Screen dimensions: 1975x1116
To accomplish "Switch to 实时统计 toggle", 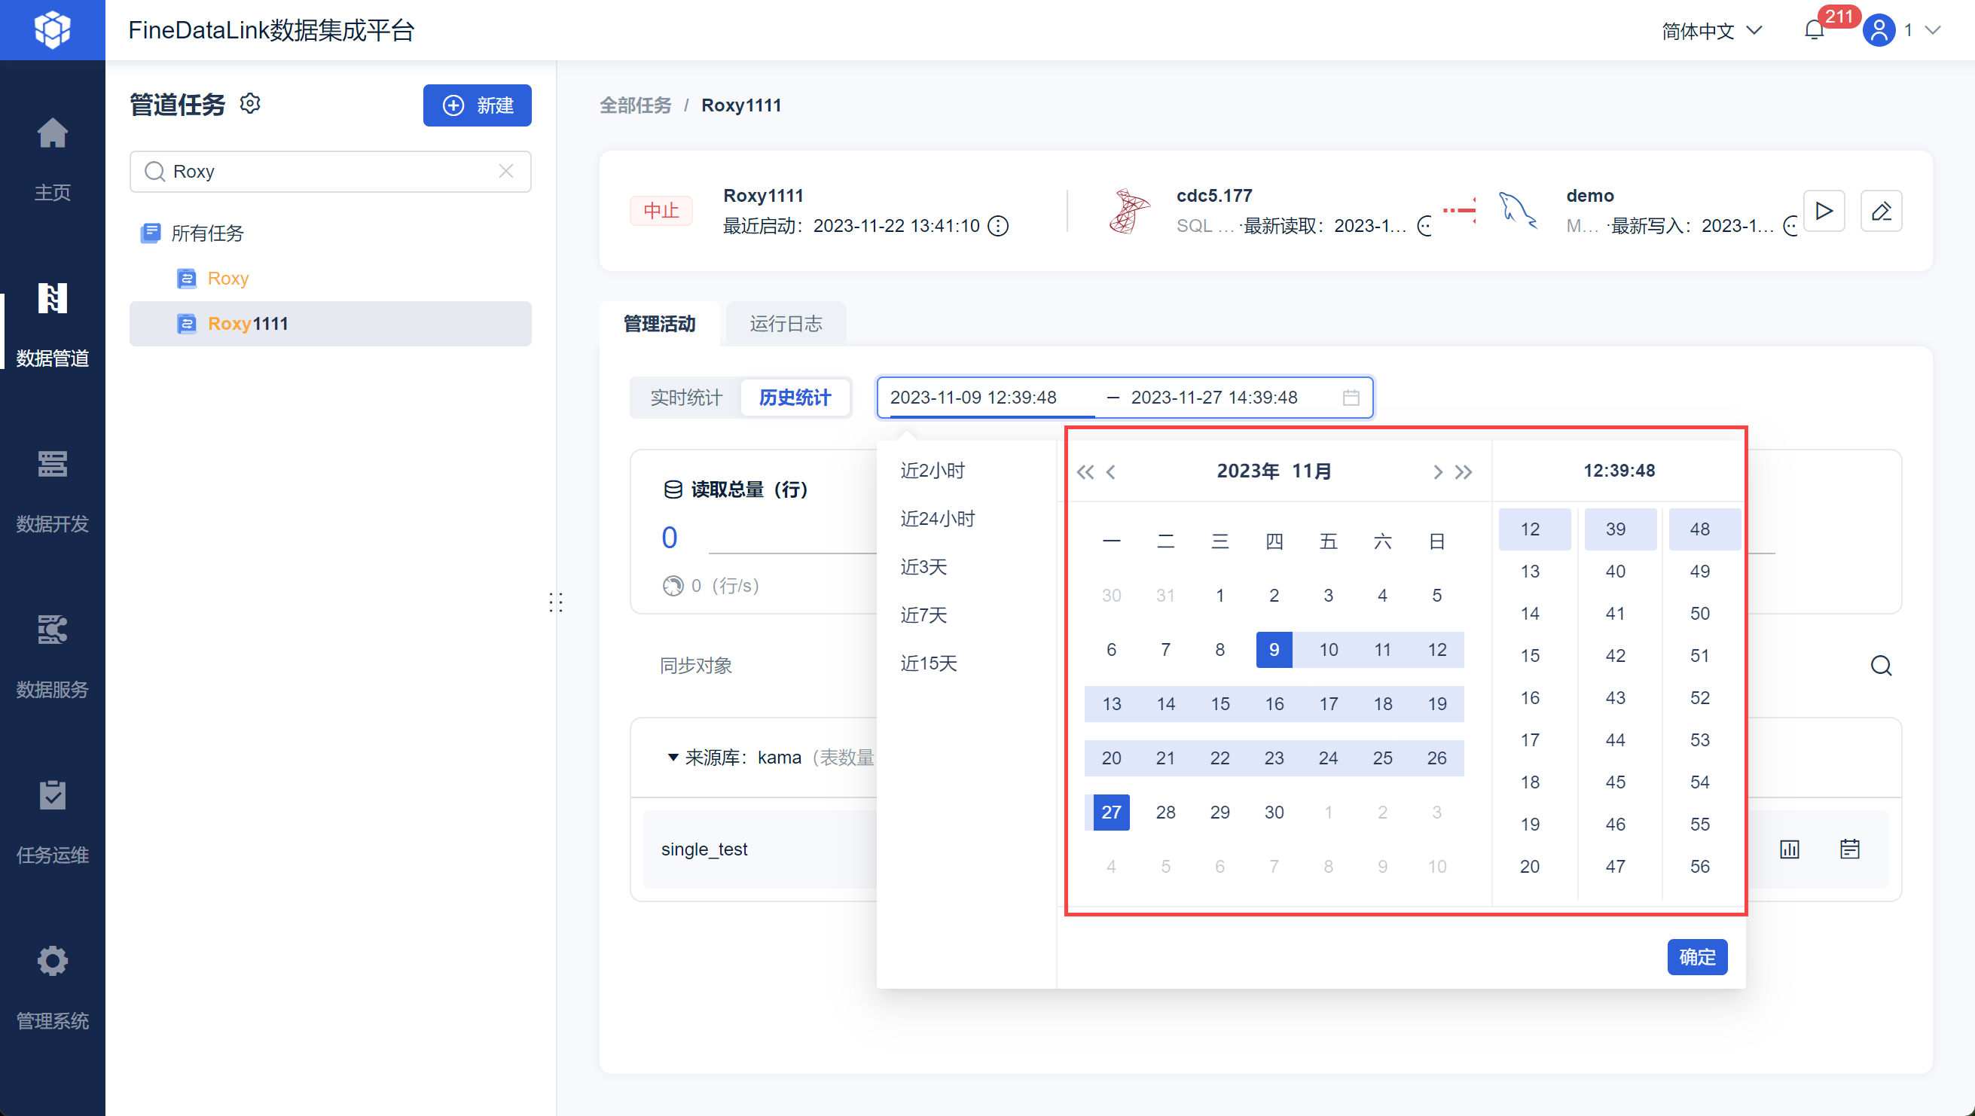I will coord(685,397).
